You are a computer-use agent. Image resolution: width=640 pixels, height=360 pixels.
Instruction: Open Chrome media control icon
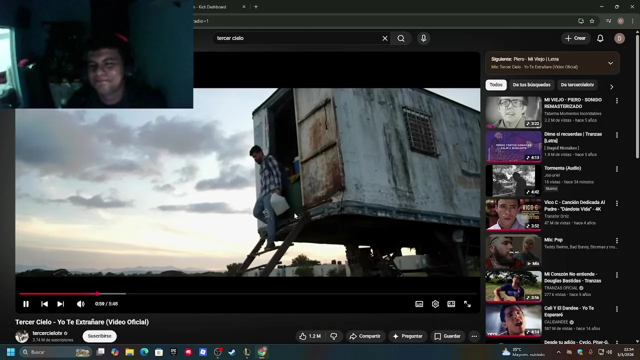(608, 21)
